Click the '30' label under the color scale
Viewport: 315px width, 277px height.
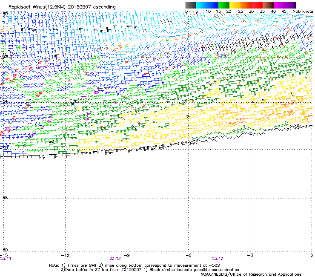[x=251, y=12]
